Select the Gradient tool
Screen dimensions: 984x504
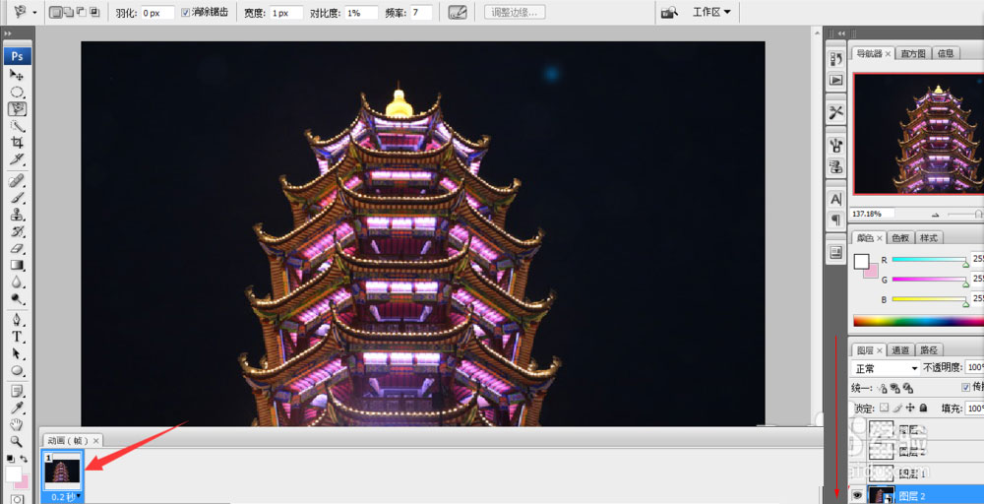click(x=17, y=266)
